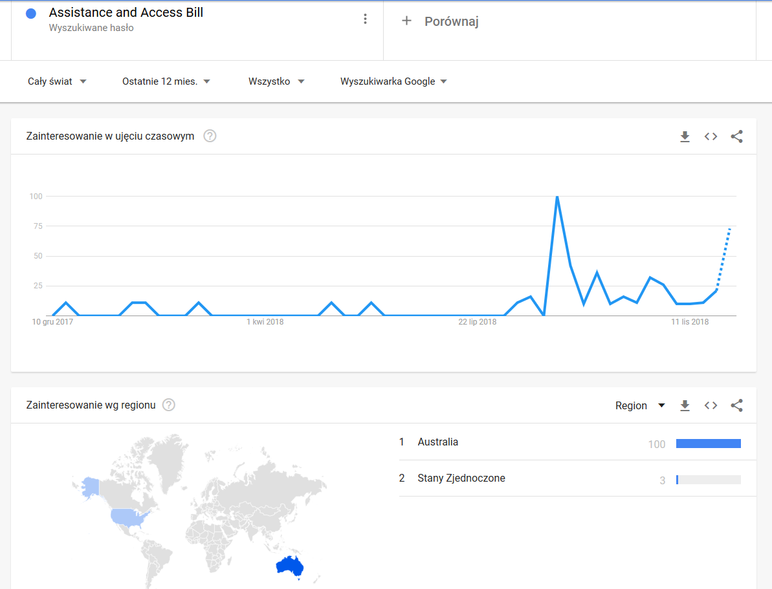
Task: Open the three-dot menu on the search term card
Action: pos(366,19)
